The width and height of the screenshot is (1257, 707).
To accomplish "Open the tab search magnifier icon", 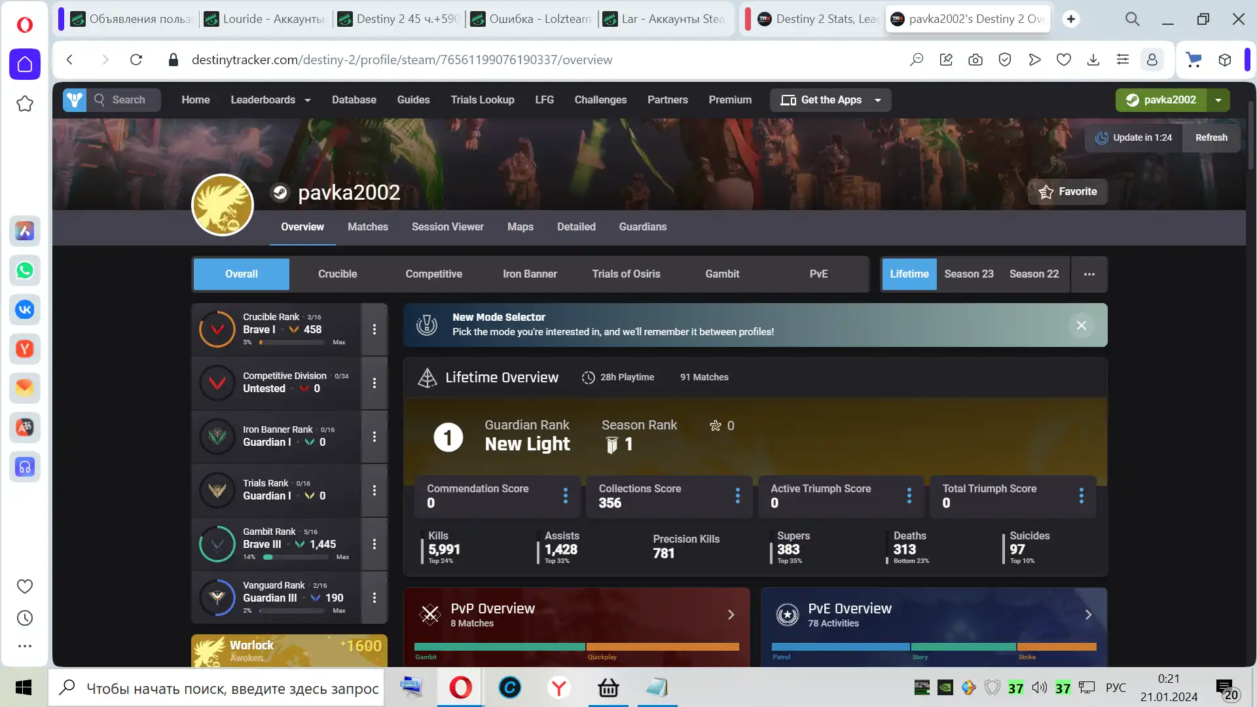I will [x=1133, y=19].
